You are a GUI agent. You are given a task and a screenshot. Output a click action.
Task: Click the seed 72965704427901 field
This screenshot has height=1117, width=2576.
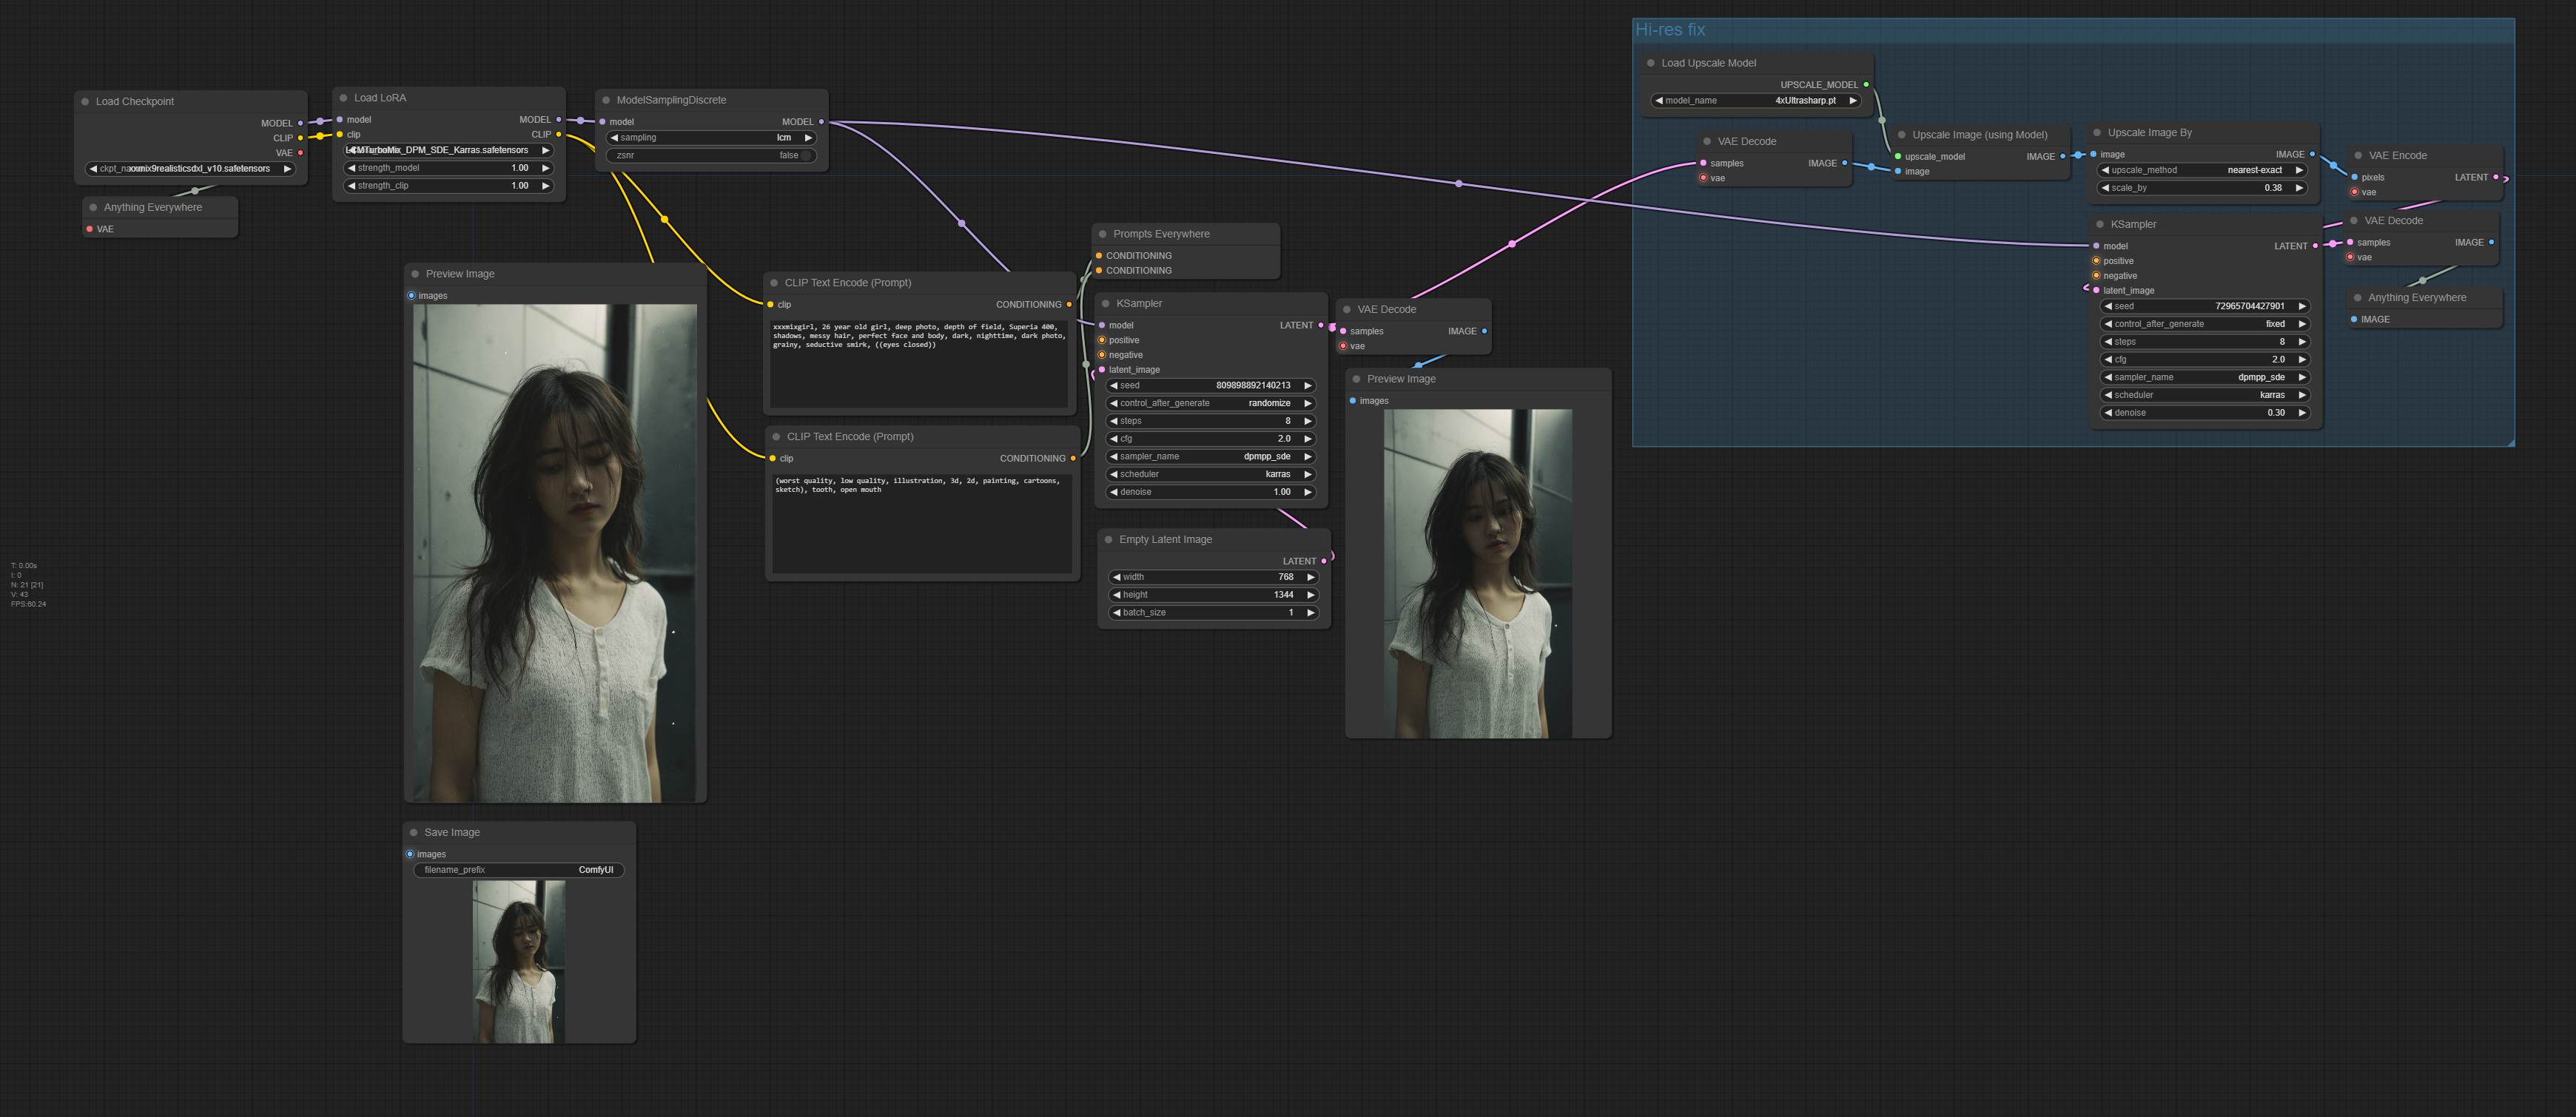coord(2204,306)
